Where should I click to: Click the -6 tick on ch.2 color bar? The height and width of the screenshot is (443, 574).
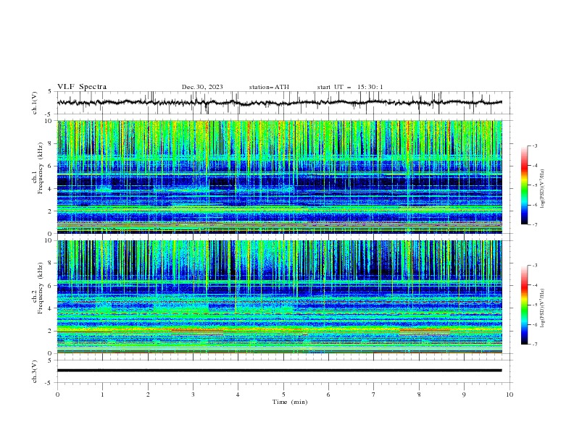point(534,324)
